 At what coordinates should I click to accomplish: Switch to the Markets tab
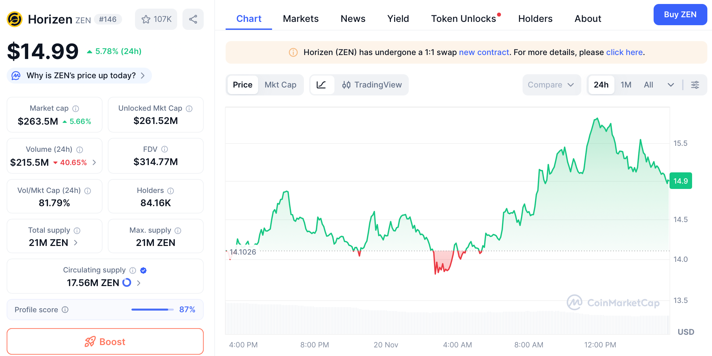tap(301, 19)
